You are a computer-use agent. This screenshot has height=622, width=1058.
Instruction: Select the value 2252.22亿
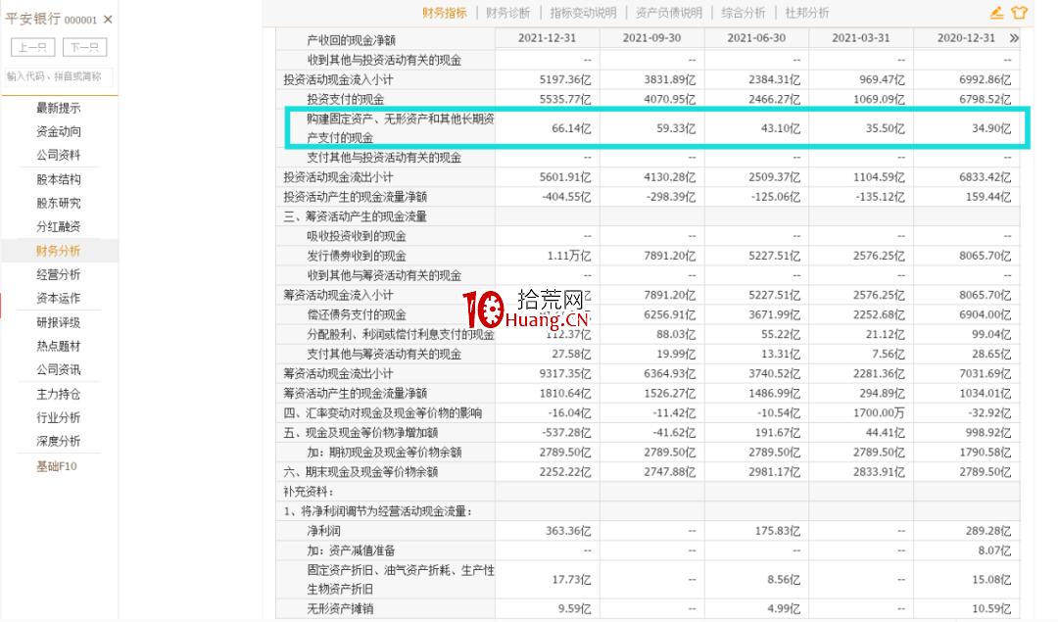565,472
